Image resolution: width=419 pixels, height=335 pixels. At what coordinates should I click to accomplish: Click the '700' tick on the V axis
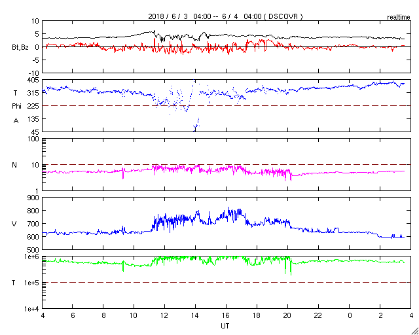tap(33, 224)
